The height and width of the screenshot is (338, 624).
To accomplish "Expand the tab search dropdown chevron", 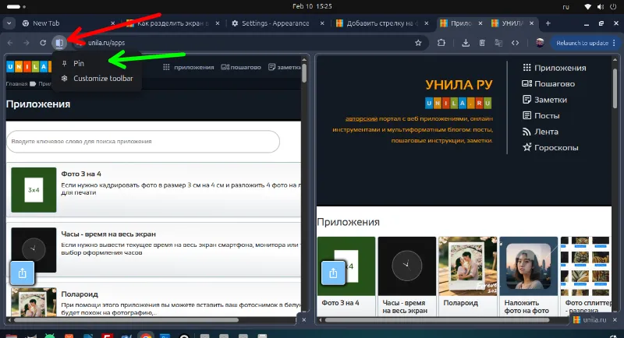I will tap(9, 23).
